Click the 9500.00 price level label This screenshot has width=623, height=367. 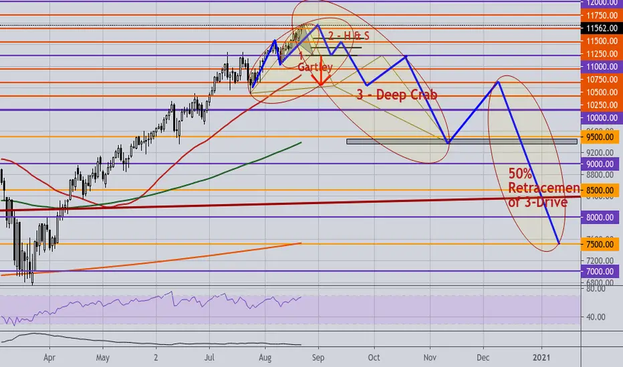click(600, 137)
